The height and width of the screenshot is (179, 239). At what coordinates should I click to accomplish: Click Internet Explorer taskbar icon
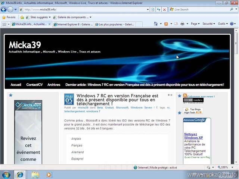[20, 175]
